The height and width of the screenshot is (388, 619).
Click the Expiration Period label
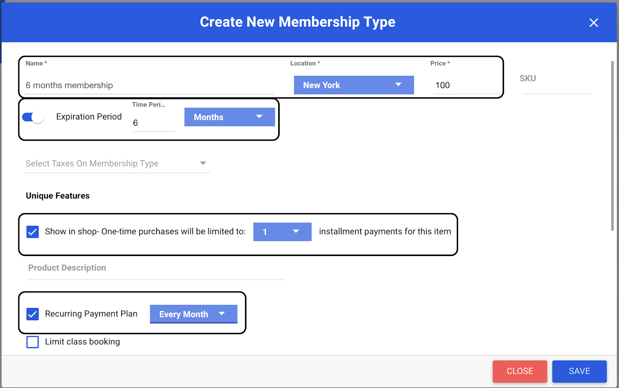click(x=89, y=117)
